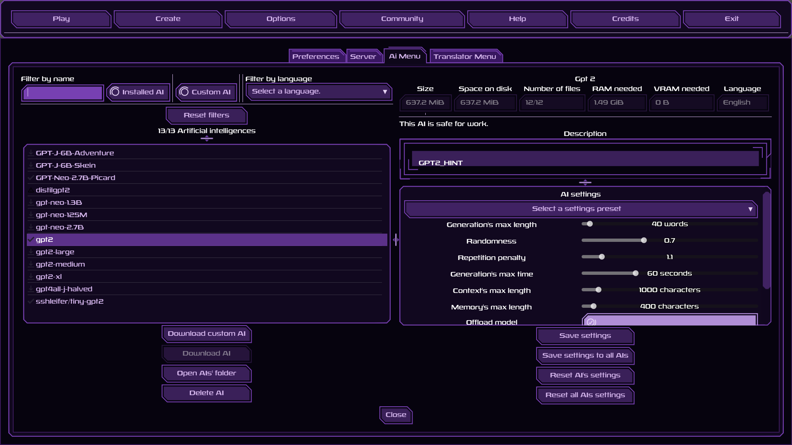Viewport: 792px width, 445px height.
Task: Click the warning icon beside distilgpt2
Action: (x=31, y=190)
